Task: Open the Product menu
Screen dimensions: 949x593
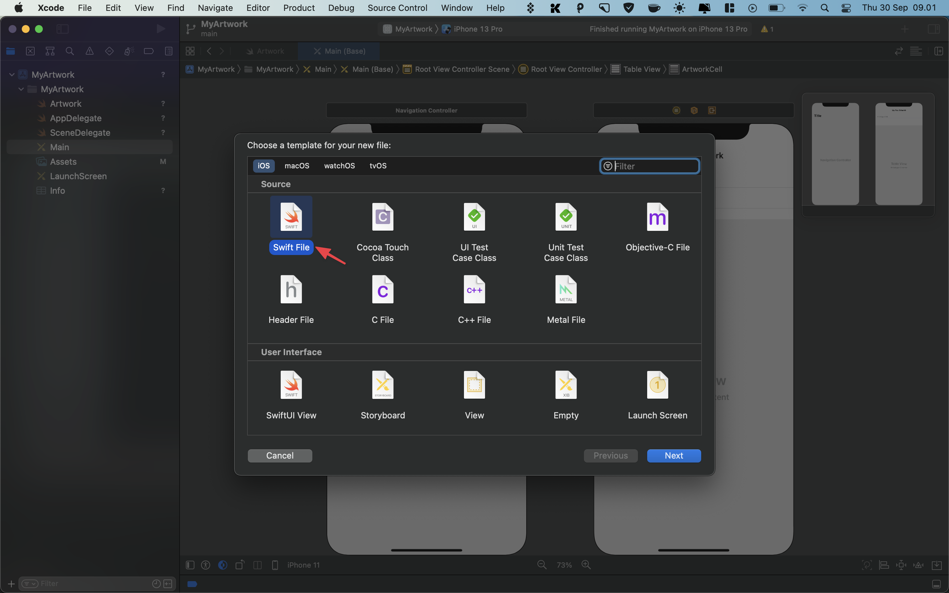Action: [x=299, y=8]
